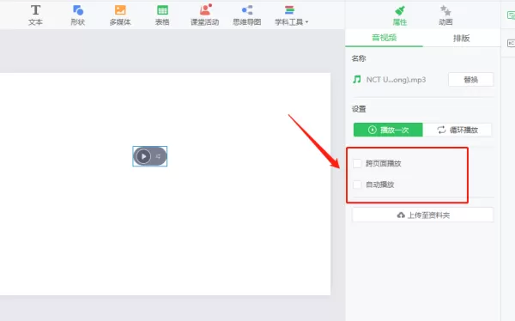This screenshot has height=321, width=515.
Task: Click the music note icon beside file name
Action: pyautogui.click(x=357, y=79)
